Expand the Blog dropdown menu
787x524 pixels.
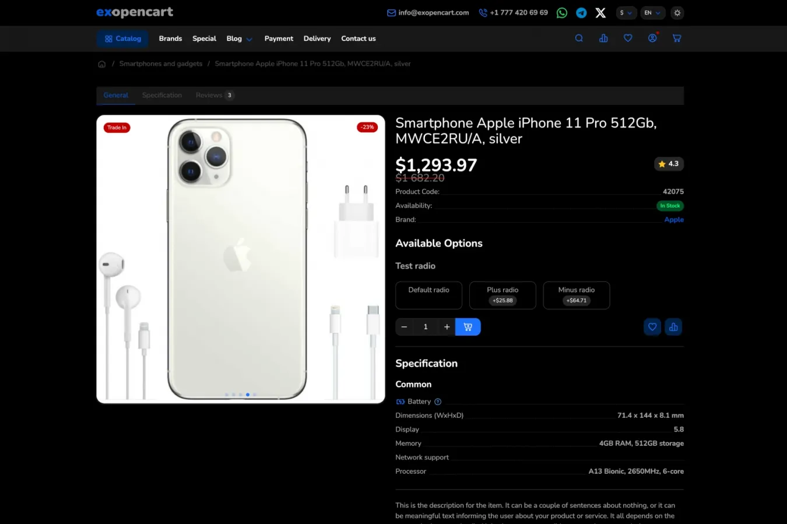239,38
